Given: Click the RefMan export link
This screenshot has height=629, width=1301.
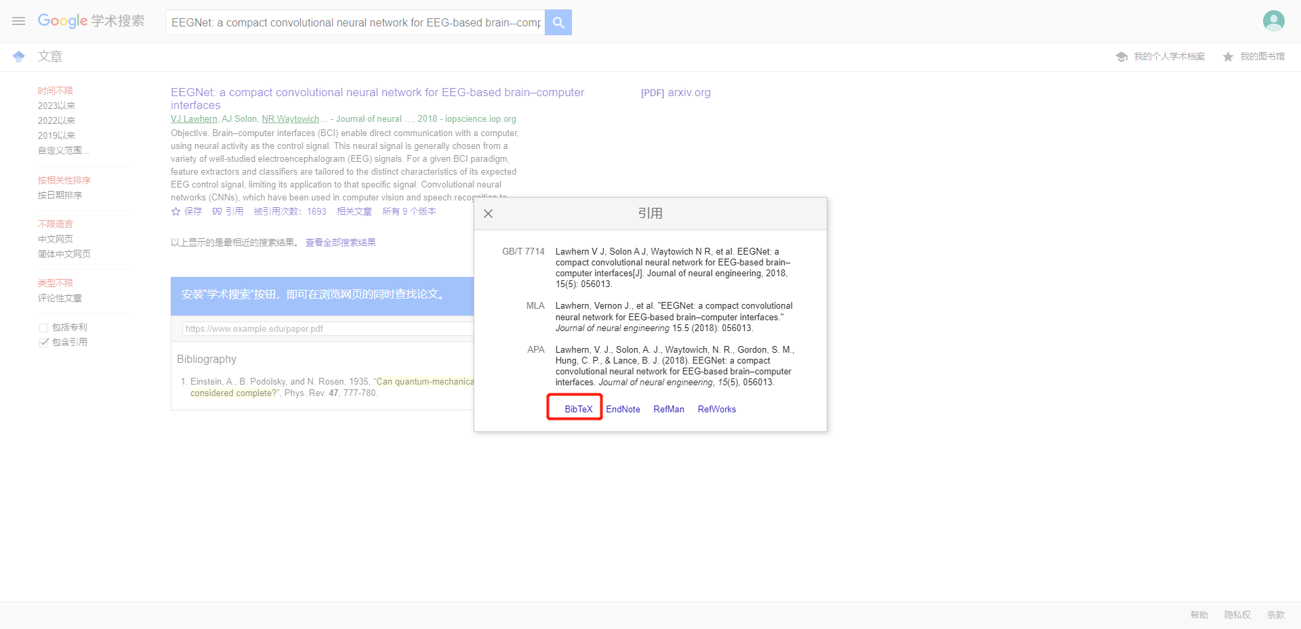Looking at the screenshot, I should tap(669, 410).
